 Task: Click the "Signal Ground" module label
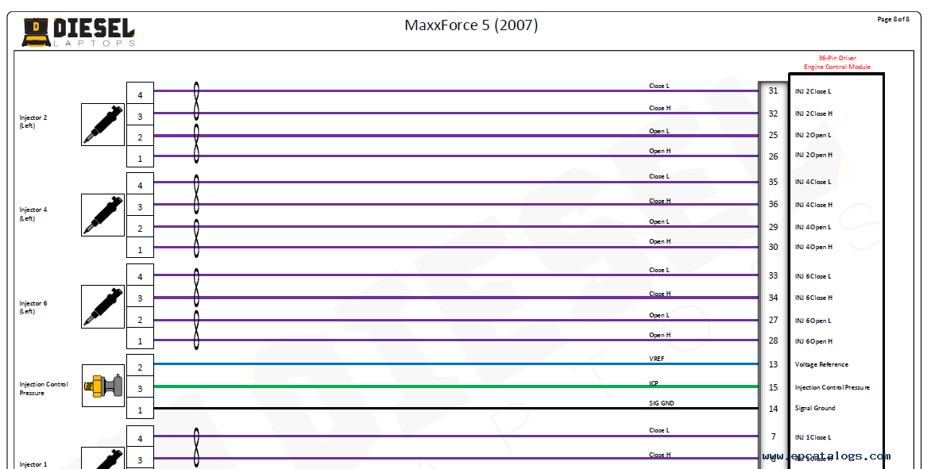pos(815,409)
